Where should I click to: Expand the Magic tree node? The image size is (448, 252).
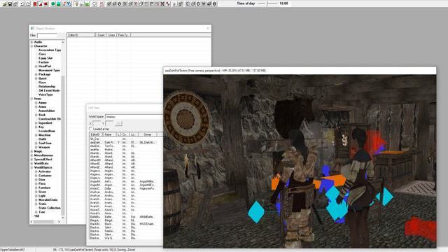[x=31, y=151]
